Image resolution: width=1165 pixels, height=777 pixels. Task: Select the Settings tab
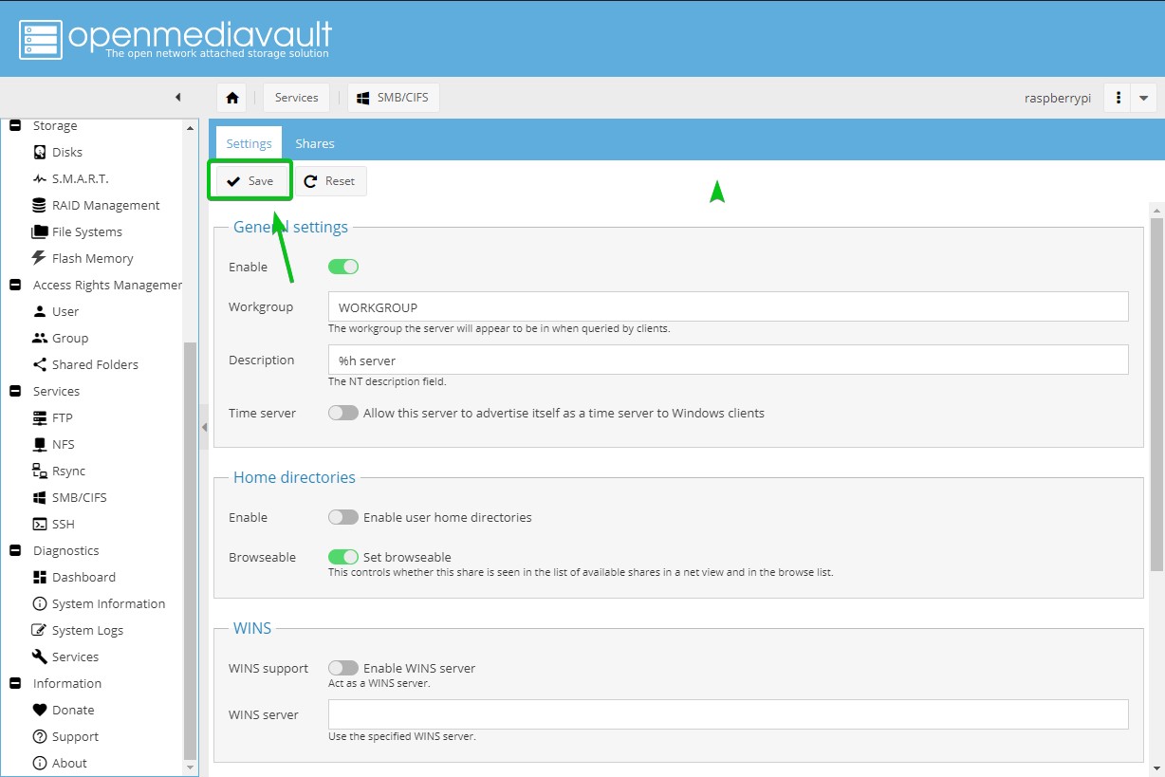click(x=249, y=143)
